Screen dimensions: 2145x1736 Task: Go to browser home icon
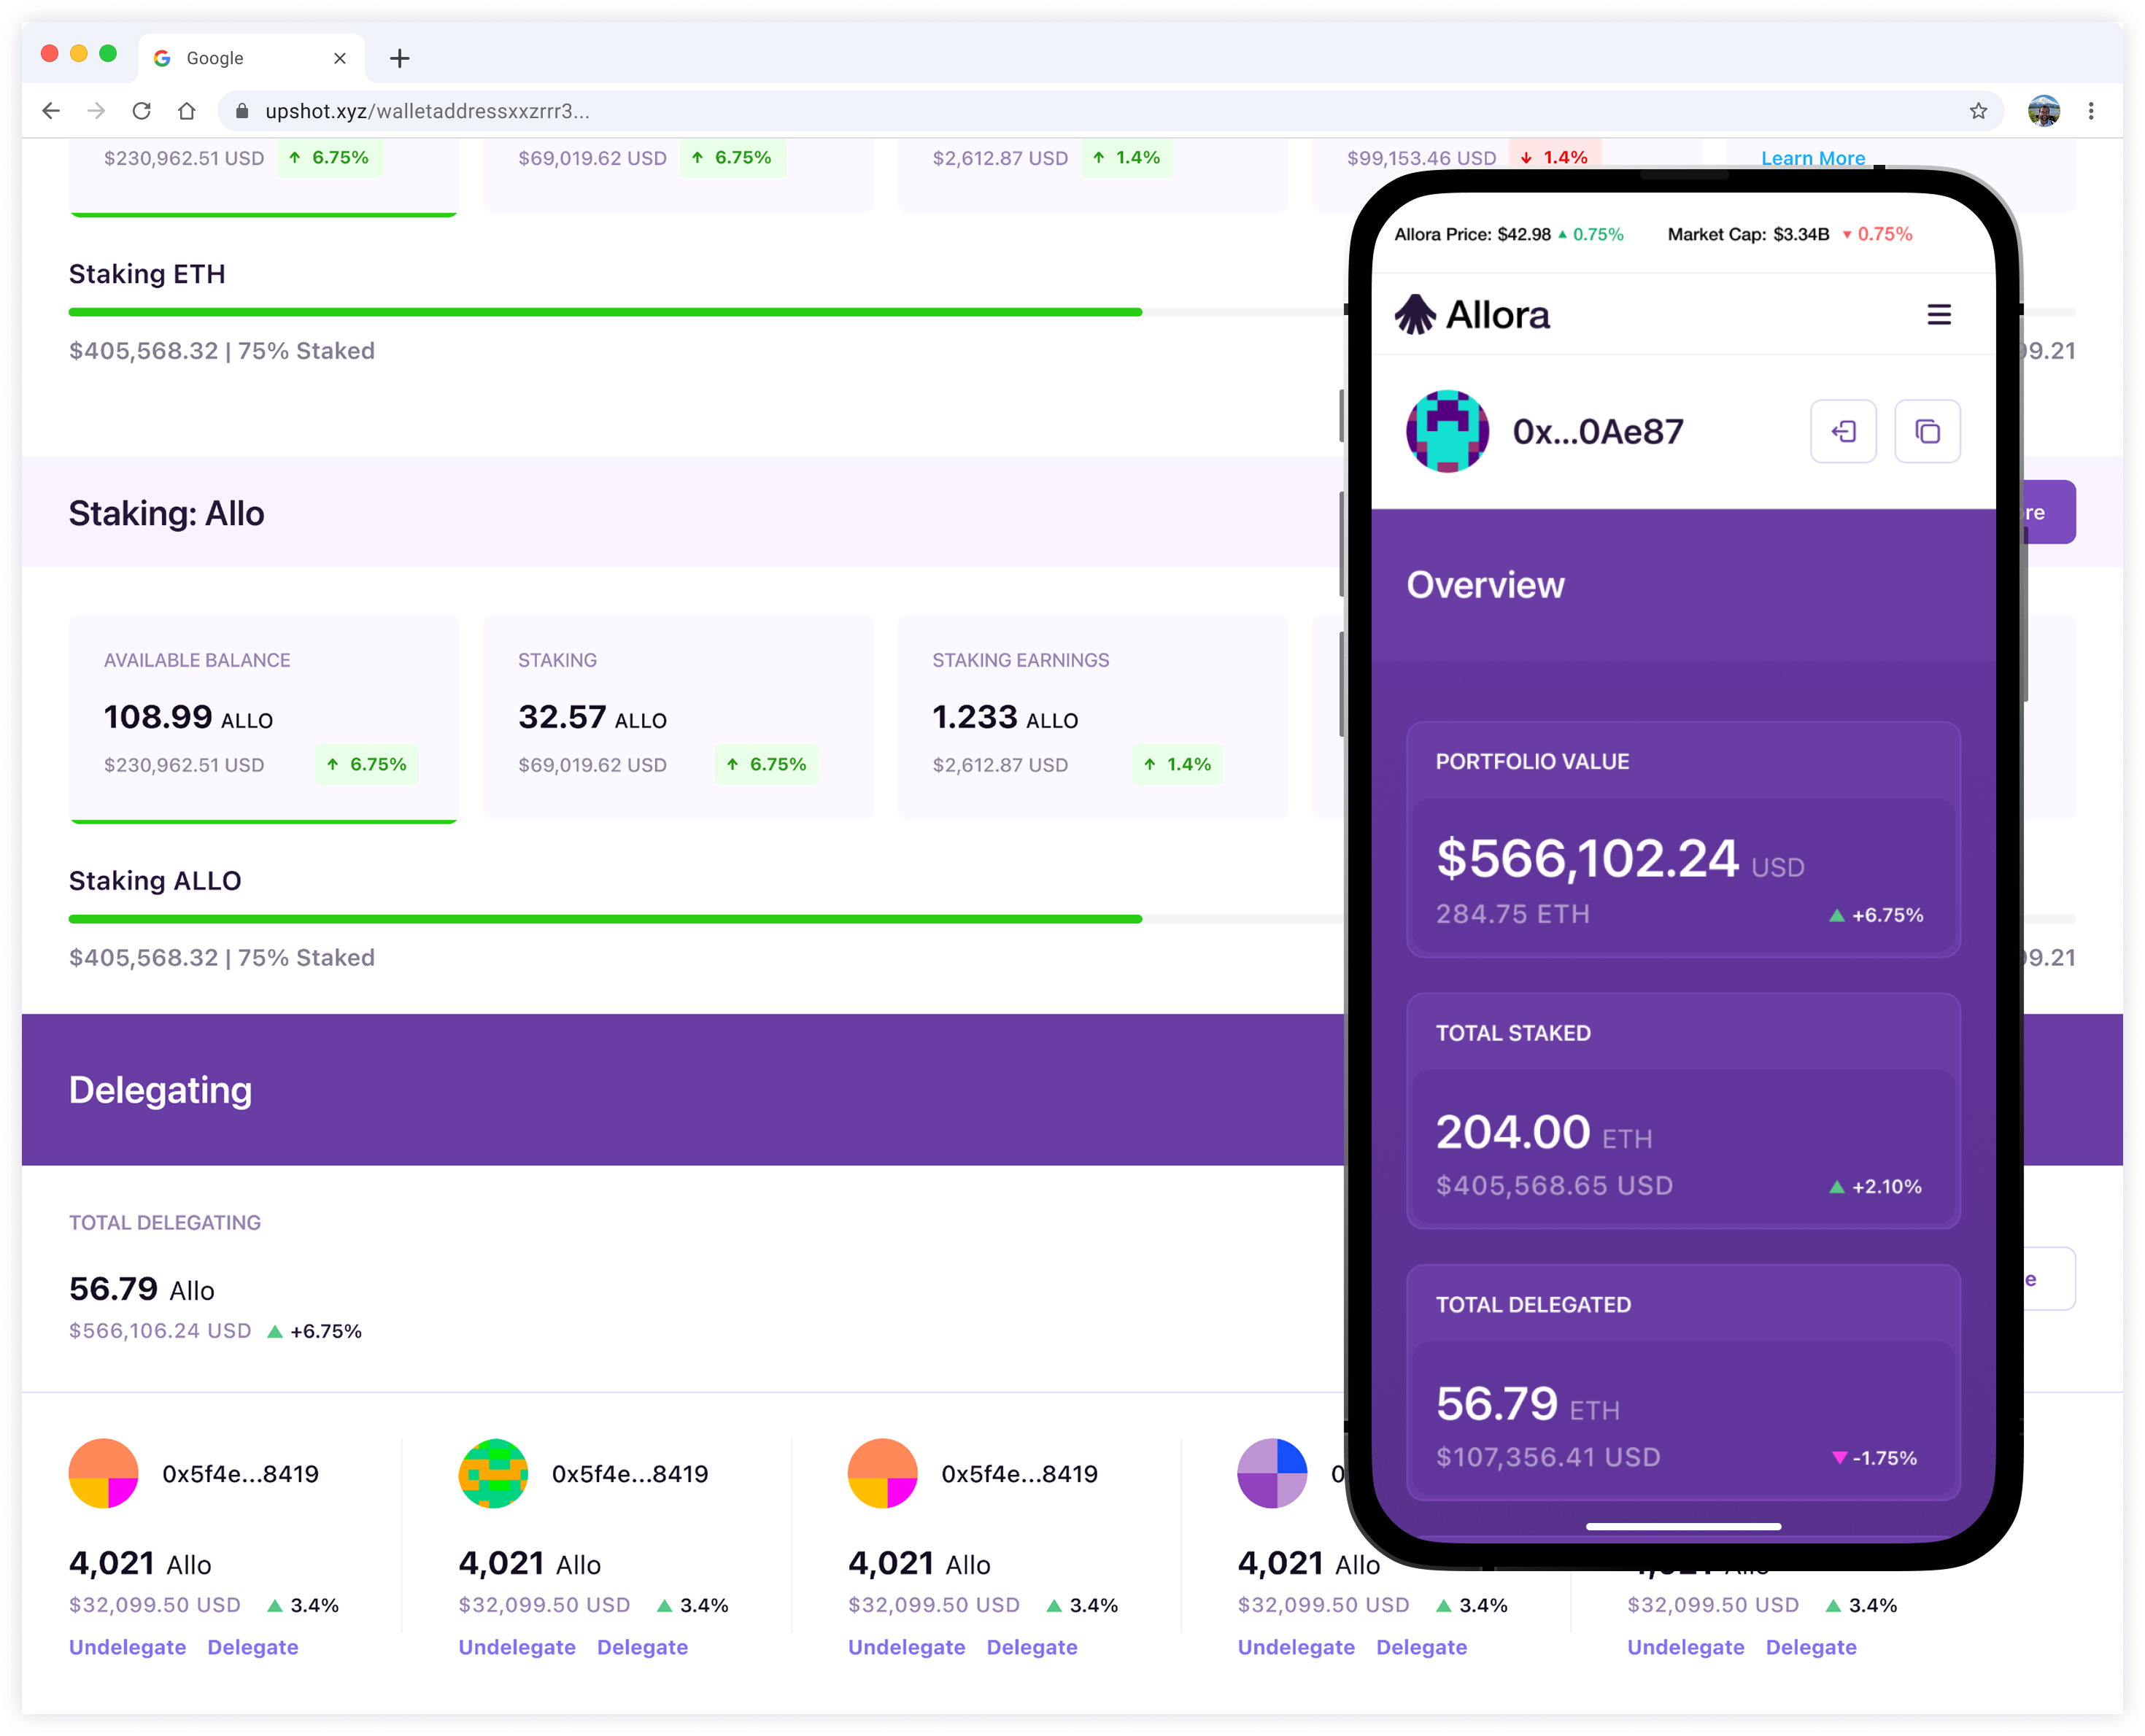pyautogui.click(x=187, y=111)
